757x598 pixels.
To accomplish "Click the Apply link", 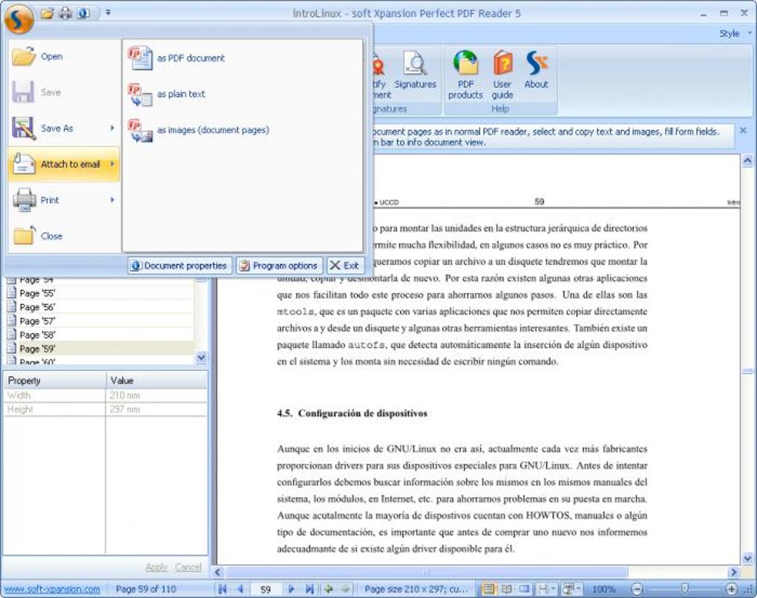I will [x=157, y=567].
